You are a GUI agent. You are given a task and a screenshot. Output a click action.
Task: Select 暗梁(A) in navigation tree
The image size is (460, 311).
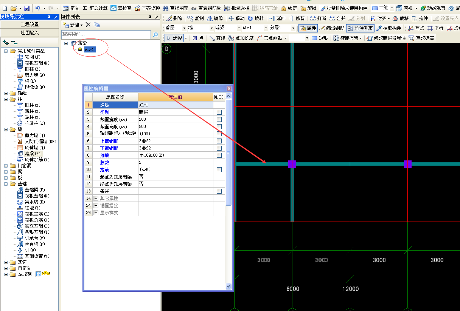click(33, 154)
